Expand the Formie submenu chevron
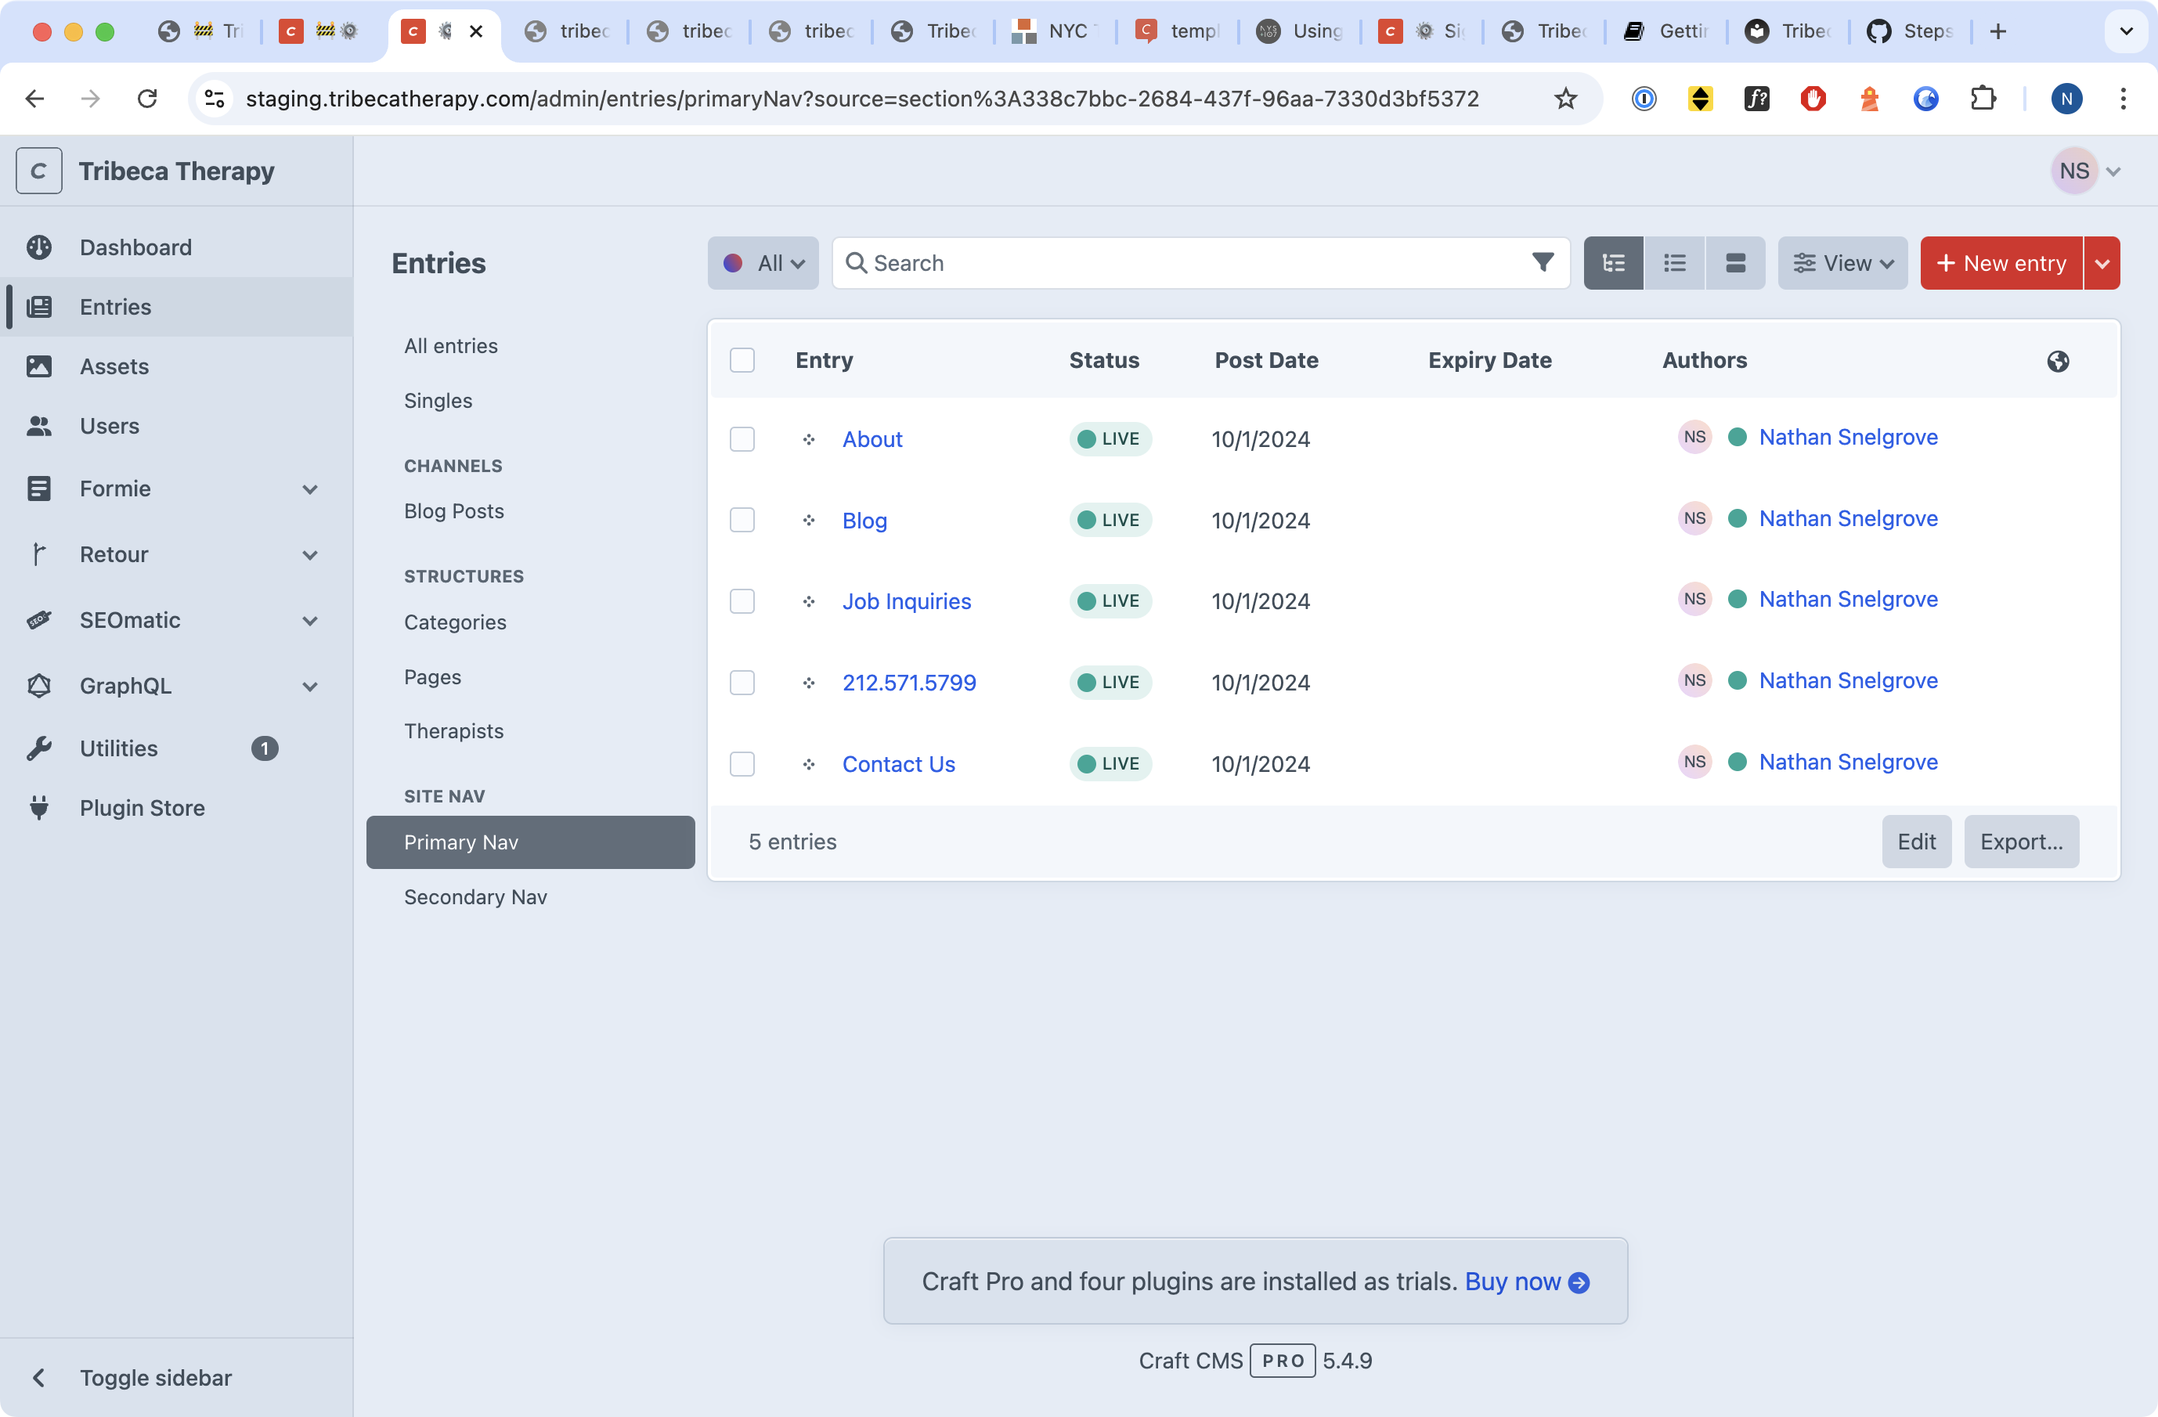Image resolution: width=2158 pixels, height=1417 pixels. tap(310, 489)
